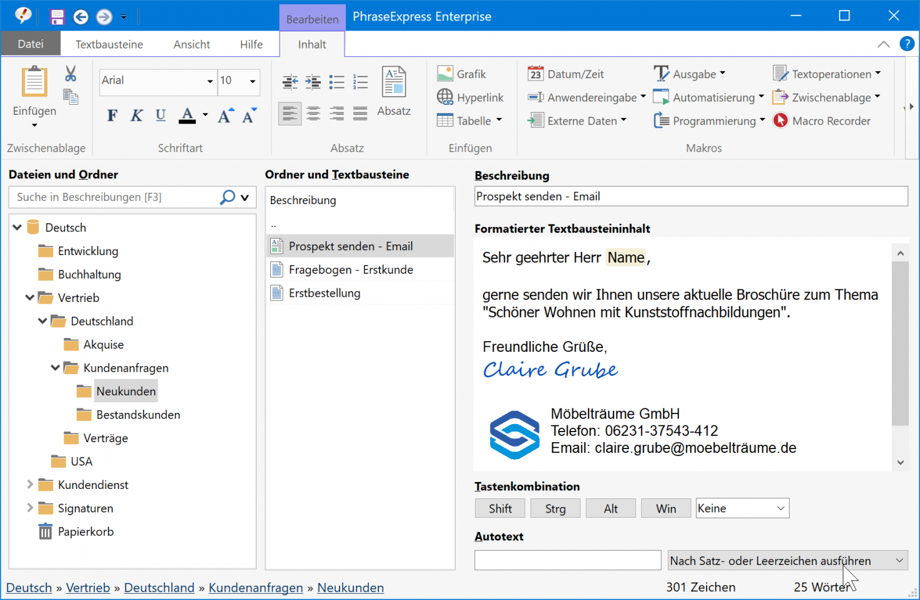Click the Copy icon below the scissors

(x=71, y=97)
